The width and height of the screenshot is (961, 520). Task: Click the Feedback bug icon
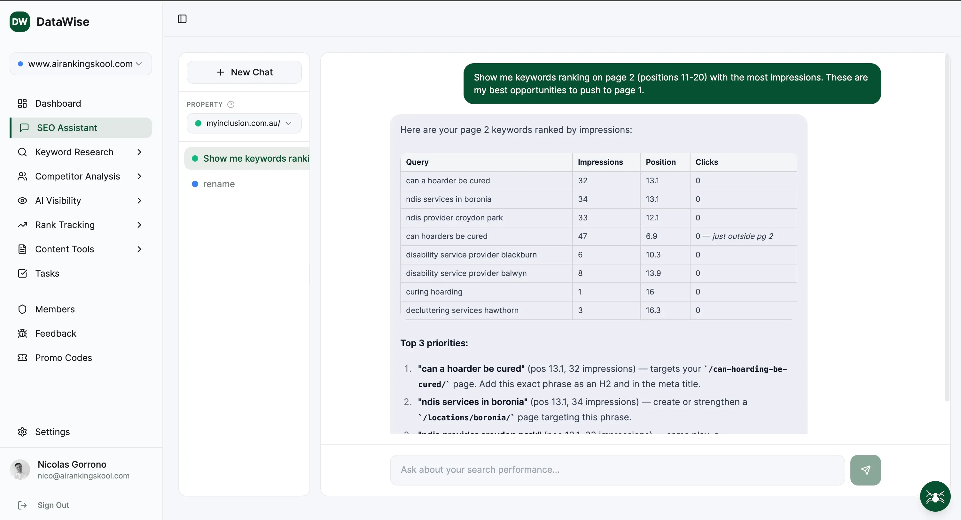(22, 333)
